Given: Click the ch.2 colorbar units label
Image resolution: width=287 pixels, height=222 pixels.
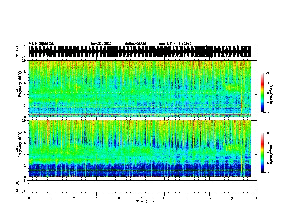Looking at the screenshot, I should click(x=271, y=154).
